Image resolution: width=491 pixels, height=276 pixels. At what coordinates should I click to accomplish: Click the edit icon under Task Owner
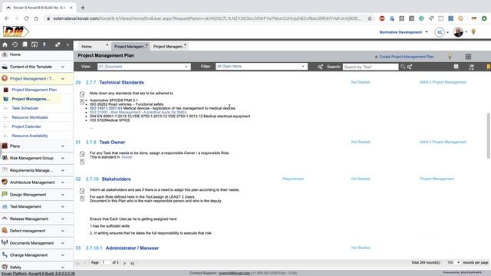point(82,154)
